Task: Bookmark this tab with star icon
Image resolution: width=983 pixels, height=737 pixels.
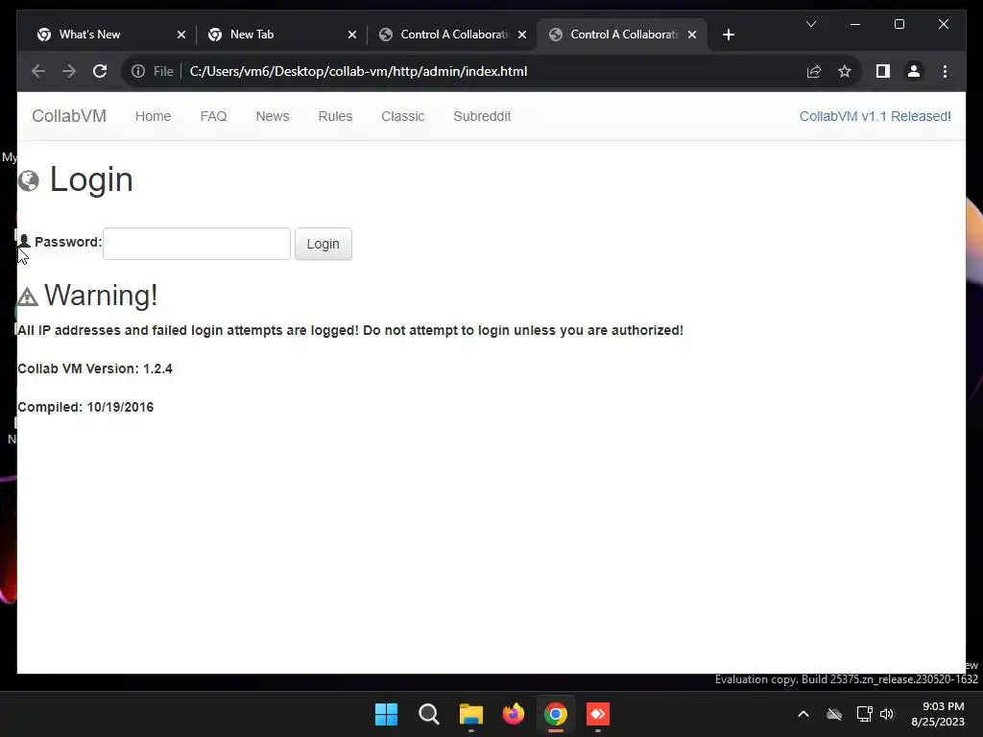Action: coord(845,71)
